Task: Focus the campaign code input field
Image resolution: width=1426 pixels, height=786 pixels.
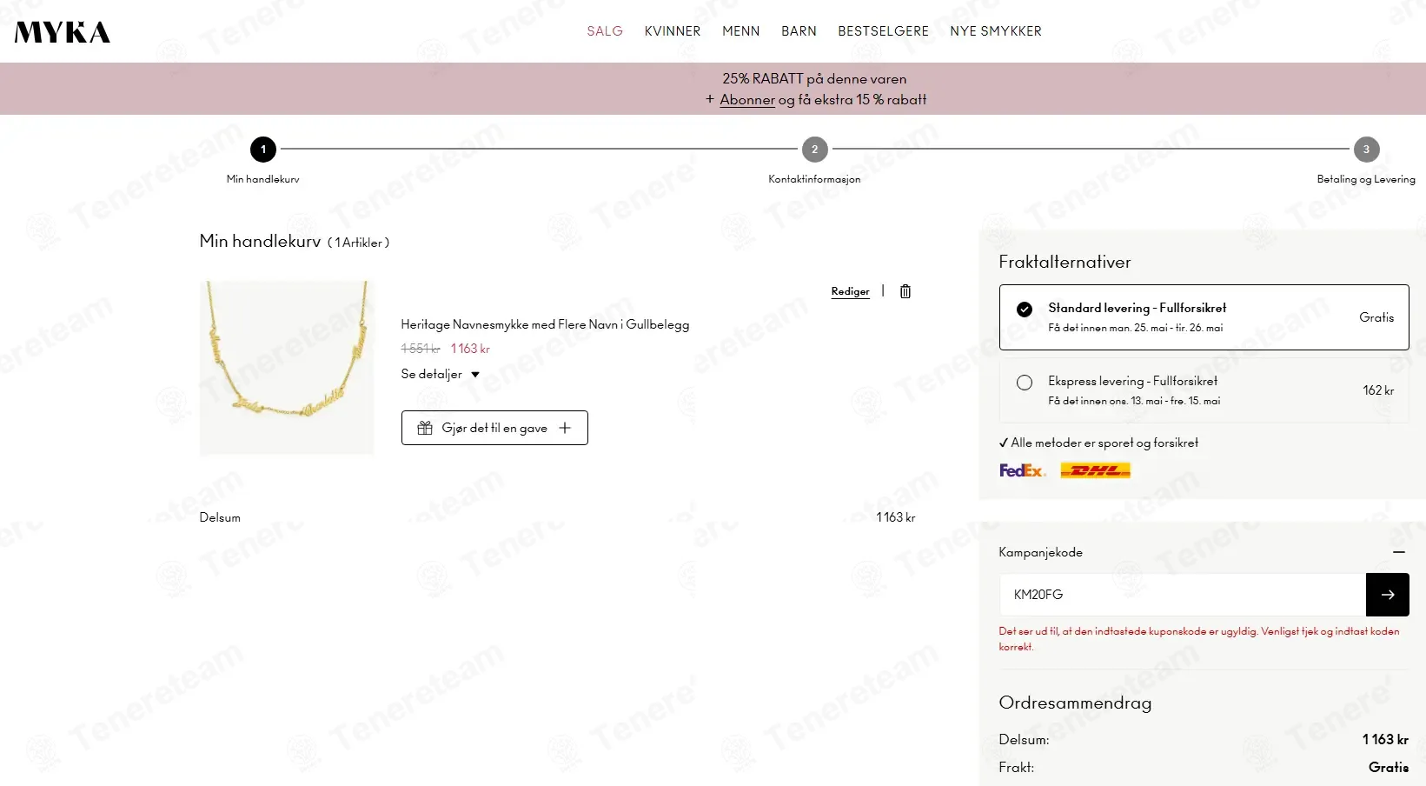Action: [x=1183, y=595]
